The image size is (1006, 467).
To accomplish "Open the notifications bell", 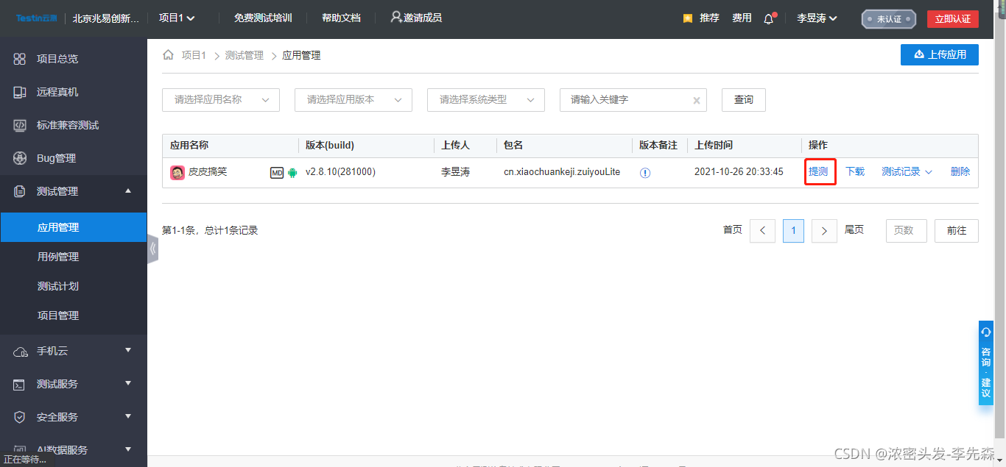I will [x=769, y=18].
